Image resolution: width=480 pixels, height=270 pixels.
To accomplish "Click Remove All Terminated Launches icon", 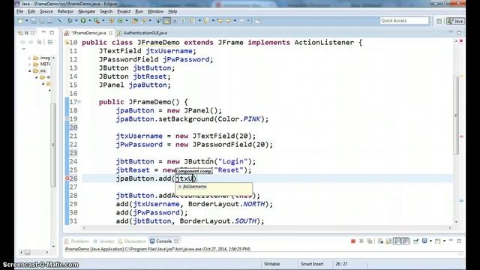I will point(370,241).
